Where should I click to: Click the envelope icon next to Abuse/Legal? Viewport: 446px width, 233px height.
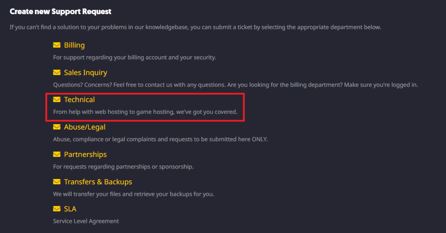57,127
